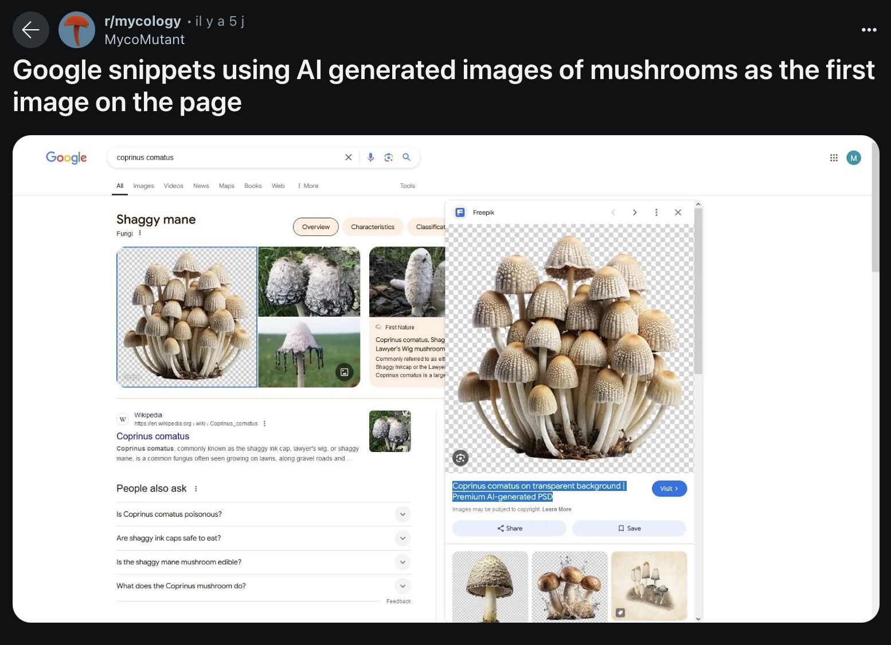Click the Google logo
Image resolution: width=891 pixels, height=645 pixels.
[x=67, y=158]
